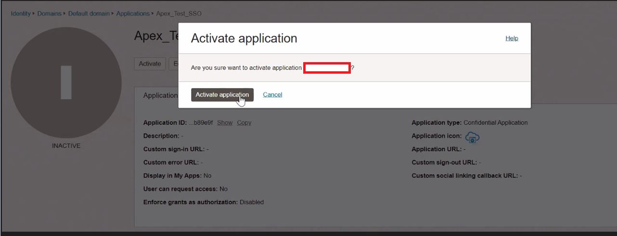Go to Identity in the breadcrumb
The width and height of the screenshot is (617, 236).
21,13
